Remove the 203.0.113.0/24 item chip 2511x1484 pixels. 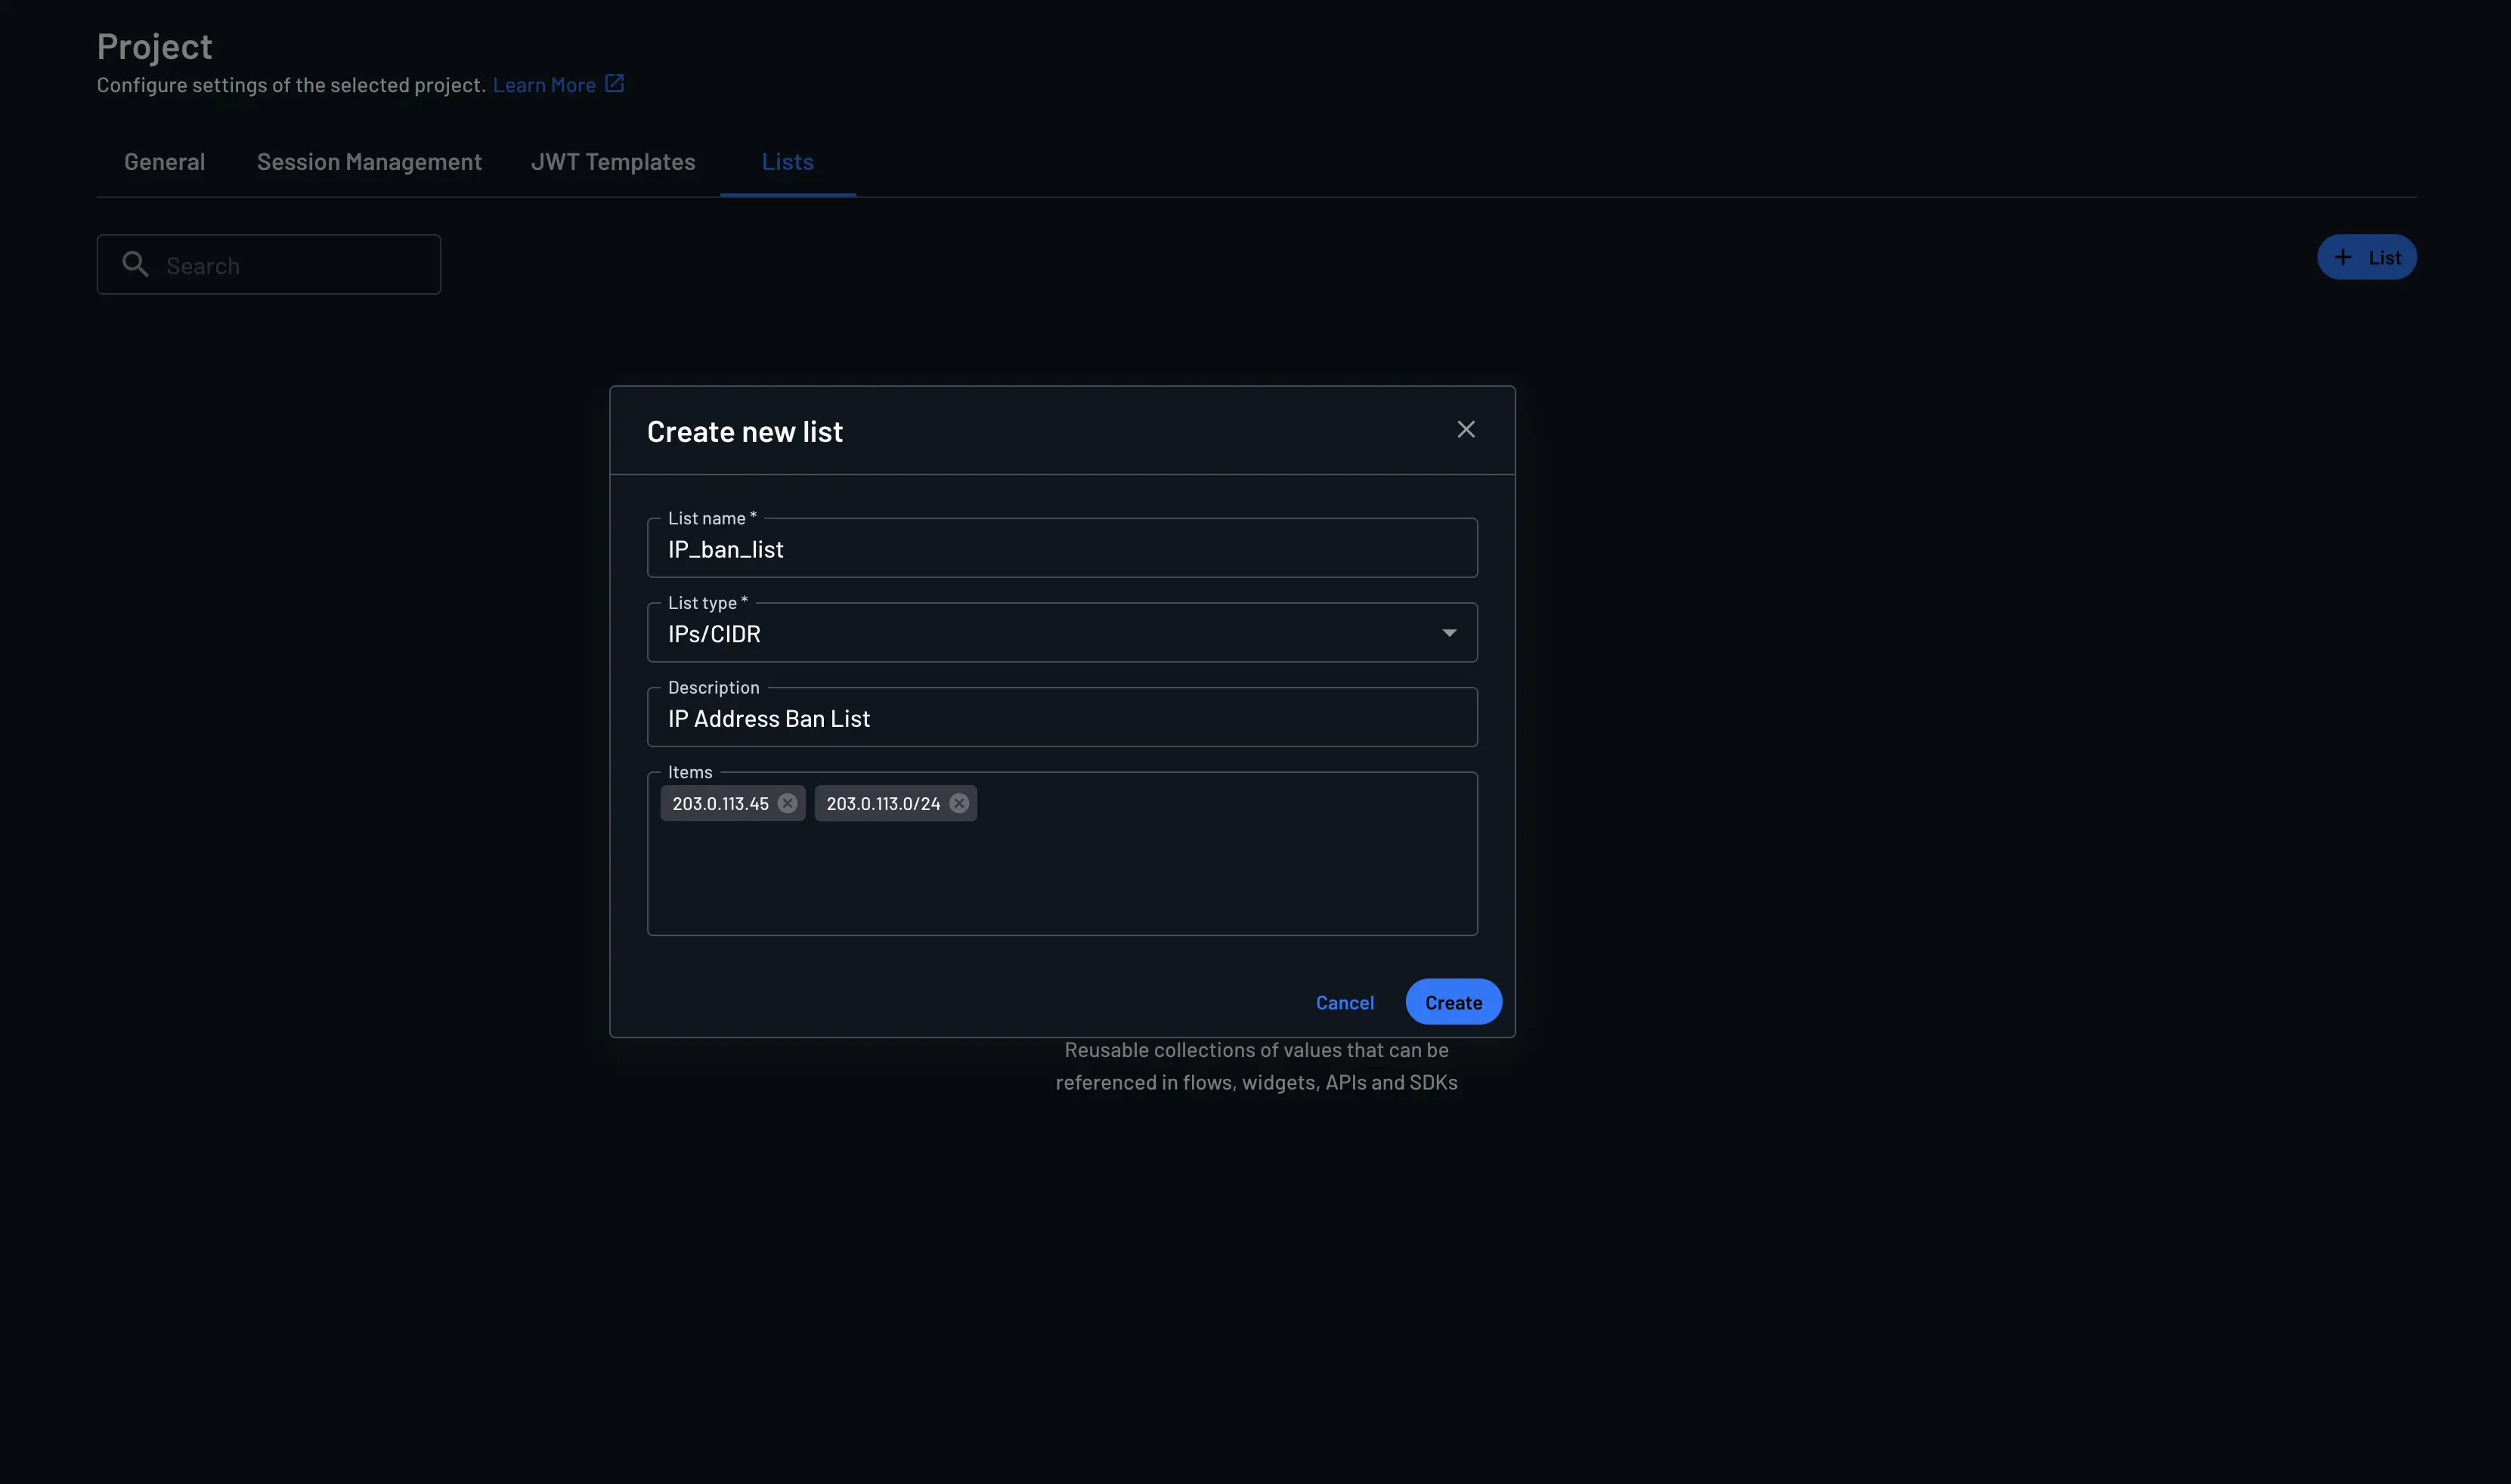pos(958,802)
